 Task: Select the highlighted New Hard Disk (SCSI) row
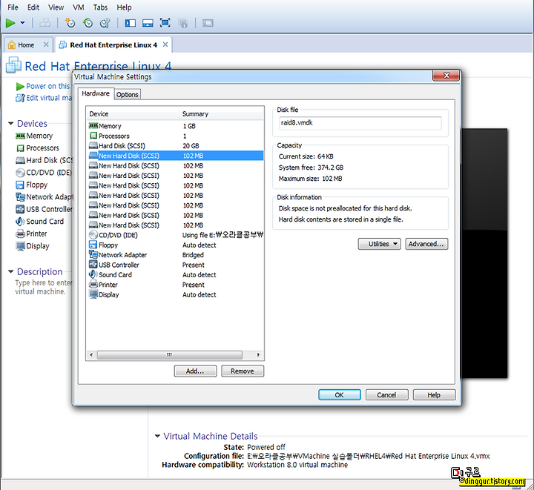point(175,156)
